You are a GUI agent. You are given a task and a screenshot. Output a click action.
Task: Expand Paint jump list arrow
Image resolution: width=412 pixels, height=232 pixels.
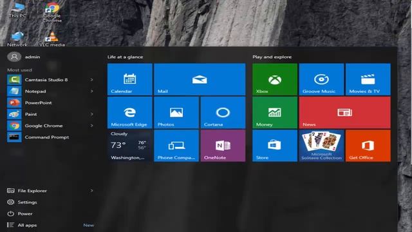(91, 114)
